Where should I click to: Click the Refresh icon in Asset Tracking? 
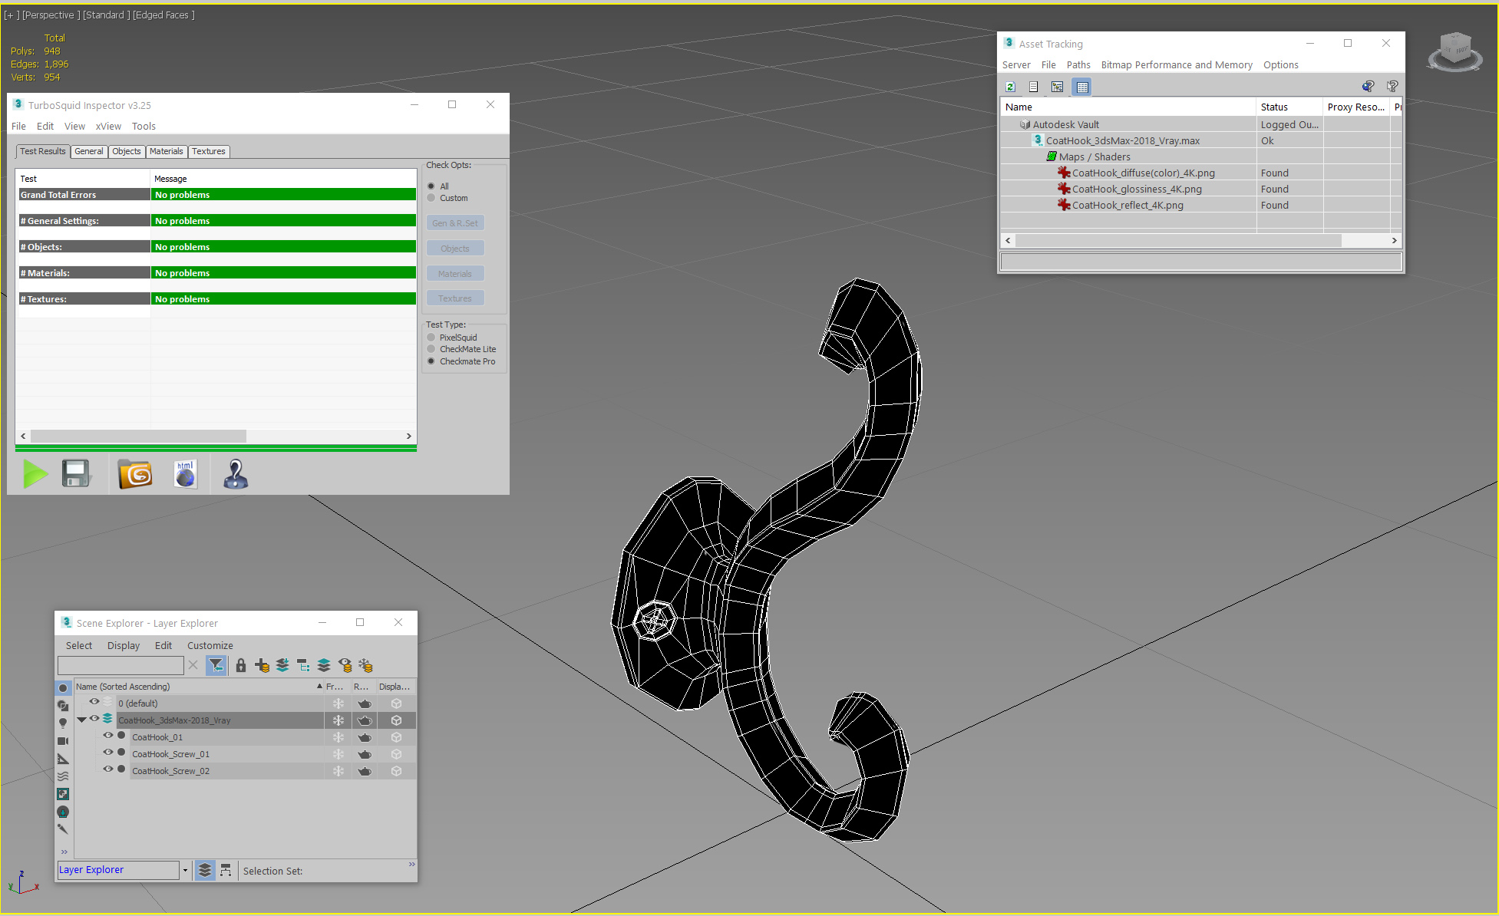(x=1010, y=87)
